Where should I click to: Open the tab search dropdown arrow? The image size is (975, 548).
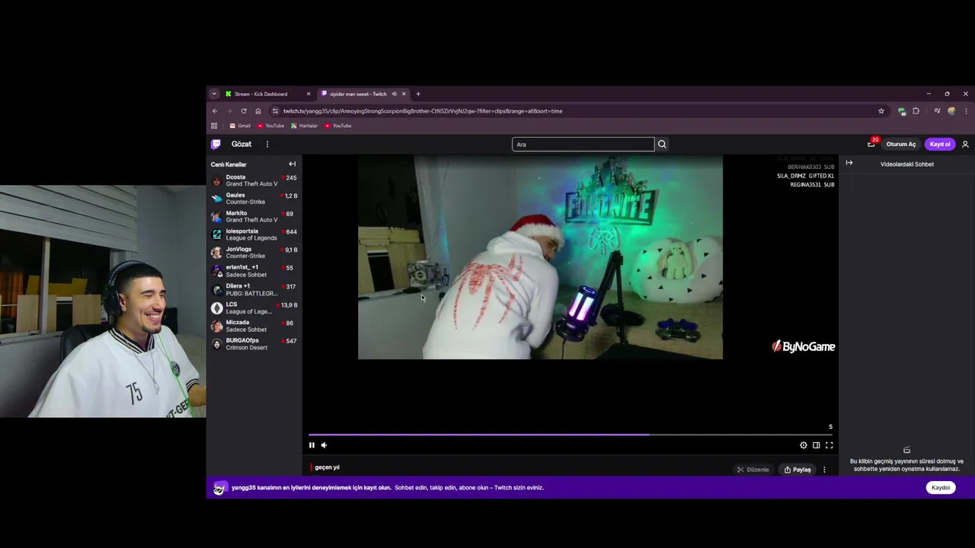[214, 94]
